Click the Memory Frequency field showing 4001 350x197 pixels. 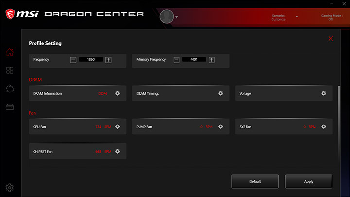[x=194, y=59]
